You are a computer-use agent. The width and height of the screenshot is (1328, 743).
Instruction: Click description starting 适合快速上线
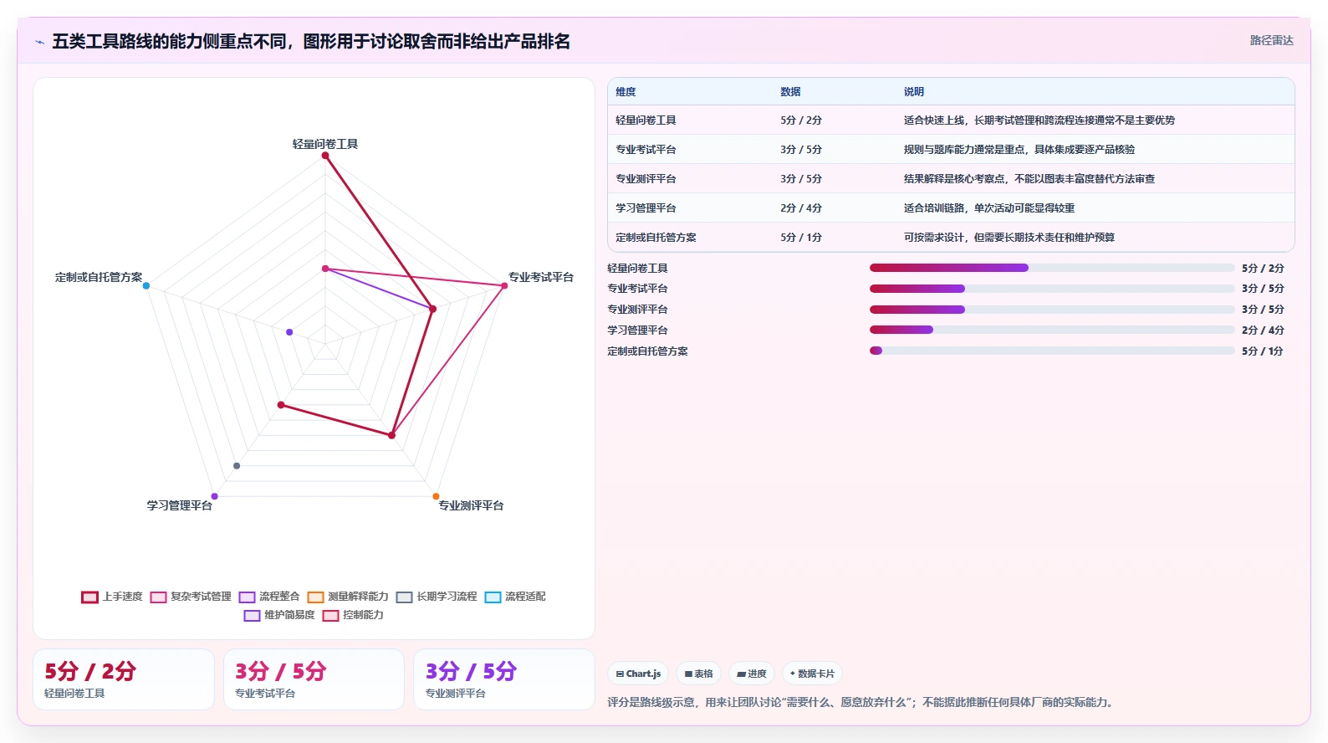tap(1039, 120)
